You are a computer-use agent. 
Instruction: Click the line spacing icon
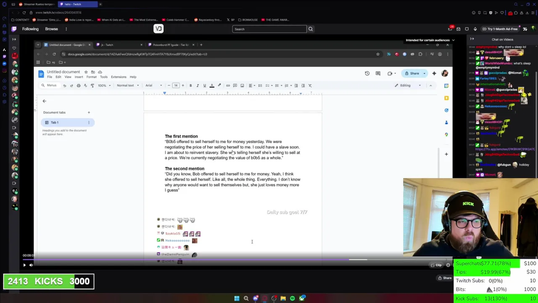click(x=260, y=85)
